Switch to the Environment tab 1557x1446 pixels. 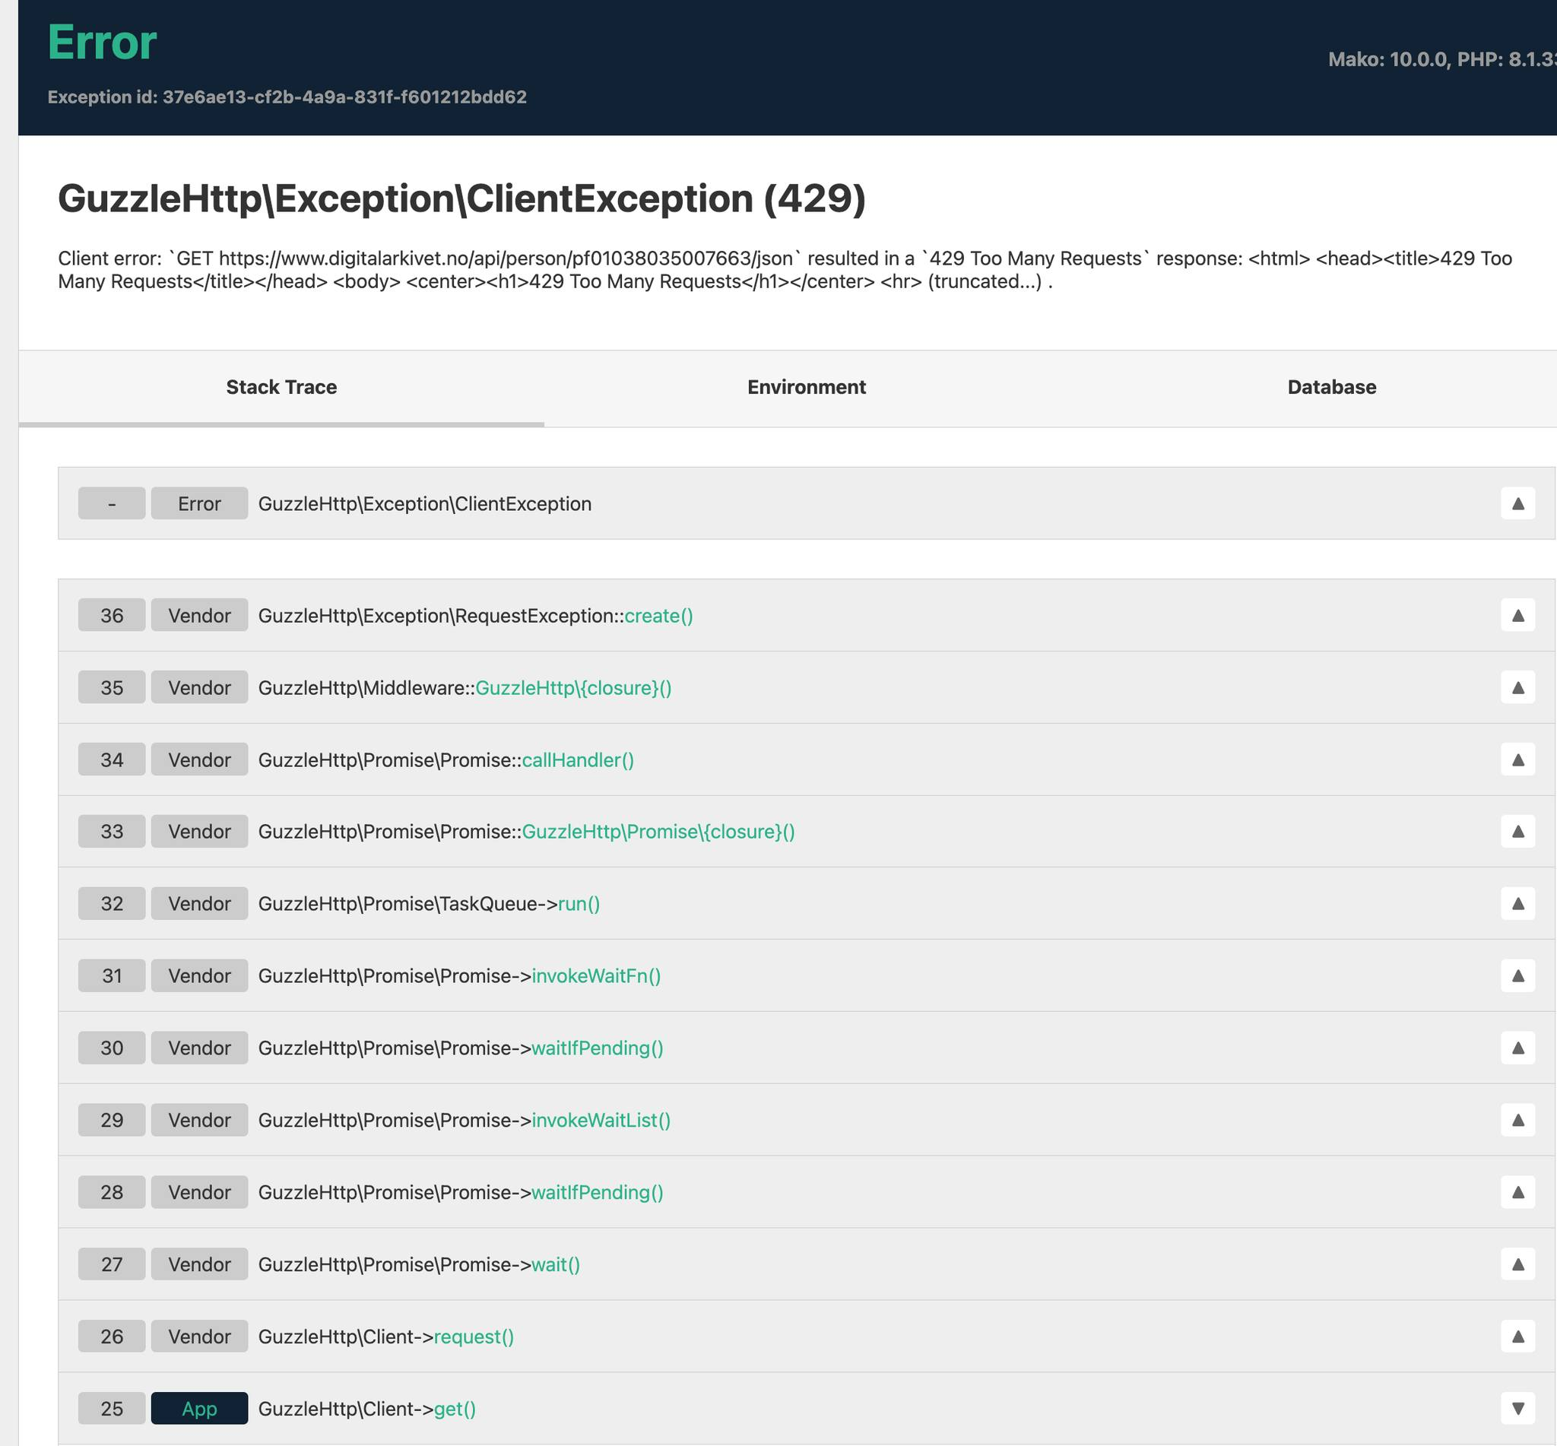[x=806, y=387]
